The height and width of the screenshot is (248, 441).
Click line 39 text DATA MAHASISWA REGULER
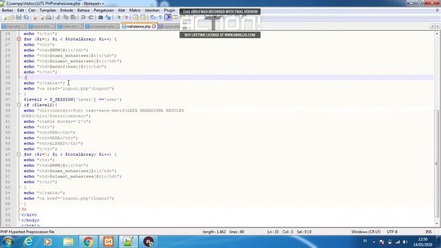tap(155, 110)
